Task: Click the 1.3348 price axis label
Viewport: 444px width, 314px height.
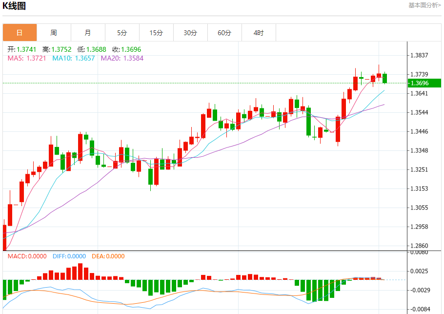Action: tap(420, 150)
